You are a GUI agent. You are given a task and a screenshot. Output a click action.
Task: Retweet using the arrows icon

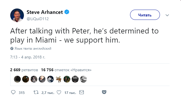[x=36, y=92]
